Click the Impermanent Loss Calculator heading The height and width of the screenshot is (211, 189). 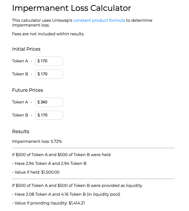click(x=71, y=8)
